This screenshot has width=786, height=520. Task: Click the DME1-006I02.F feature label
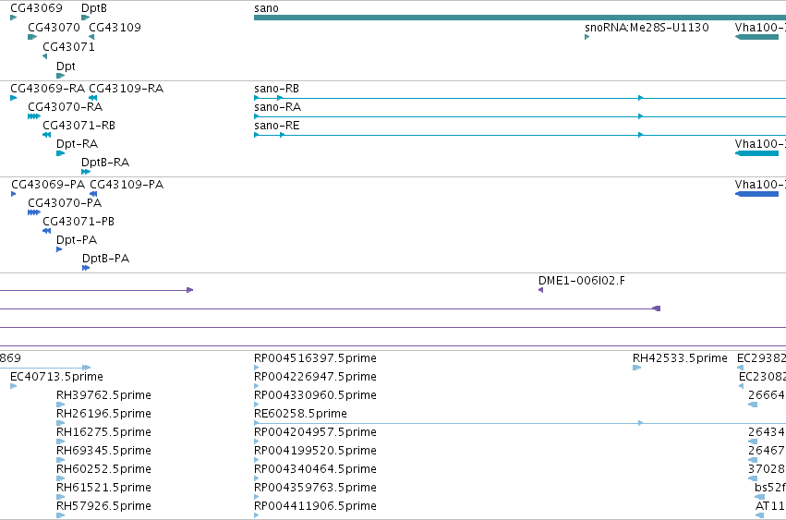[x=582, y=280]
